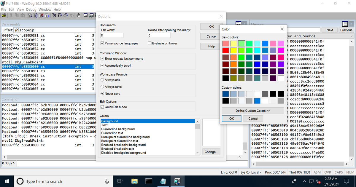Open the Debug menu
The width and height of the screenshot is (356, 187).
tap(31, 9)
